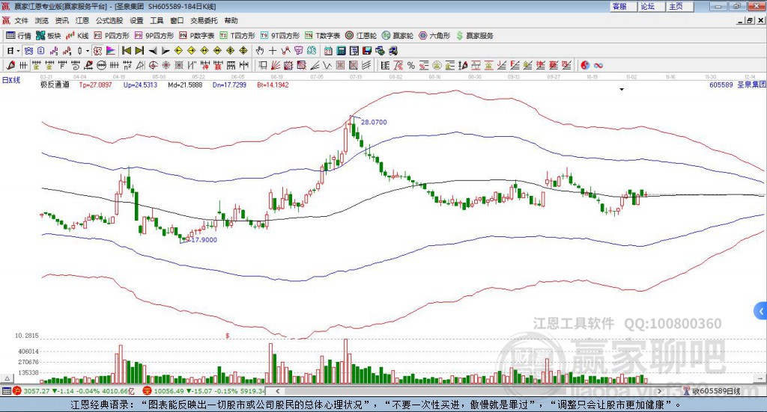Click the Dn=17.7299 indicator value
Image resolution: width=767 pixels, height=412 pixels.
pyautogui.click(x=229, y=84)
